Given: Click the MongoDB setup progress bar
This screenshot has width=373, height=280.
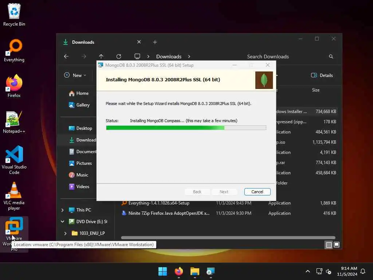Looking at the screenshot, I should pyautogui.click(x=186, y=128).
